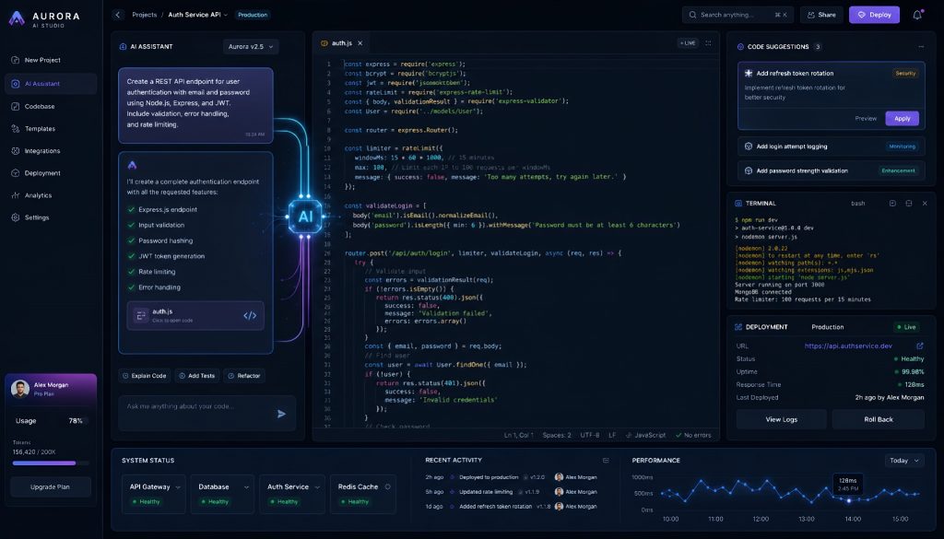Click the Recent Activity filter icon
The image size is (944, 539).
click(x=606, y=461)
